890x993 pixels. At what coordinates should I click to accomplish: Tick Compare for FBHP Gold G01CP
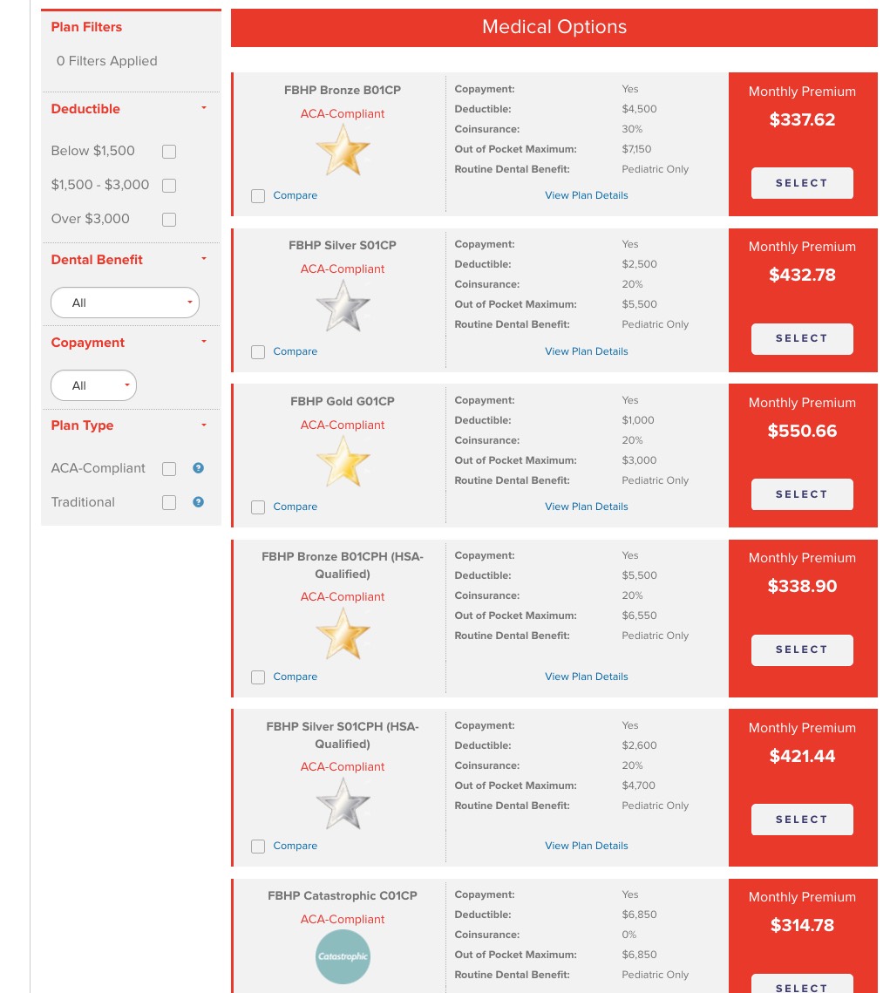coord(258,507)
